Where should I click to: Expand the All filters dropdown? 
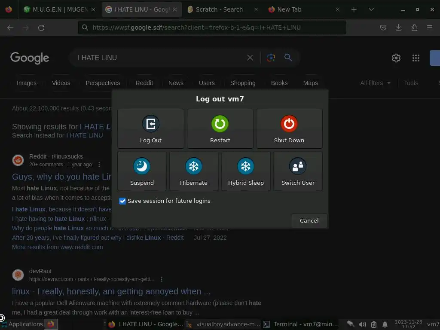(375, 83)
